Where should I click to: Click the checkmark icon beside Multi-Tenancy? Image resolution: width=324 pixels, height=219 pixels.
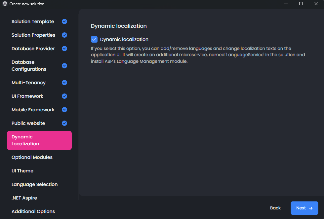pos(64,83)
